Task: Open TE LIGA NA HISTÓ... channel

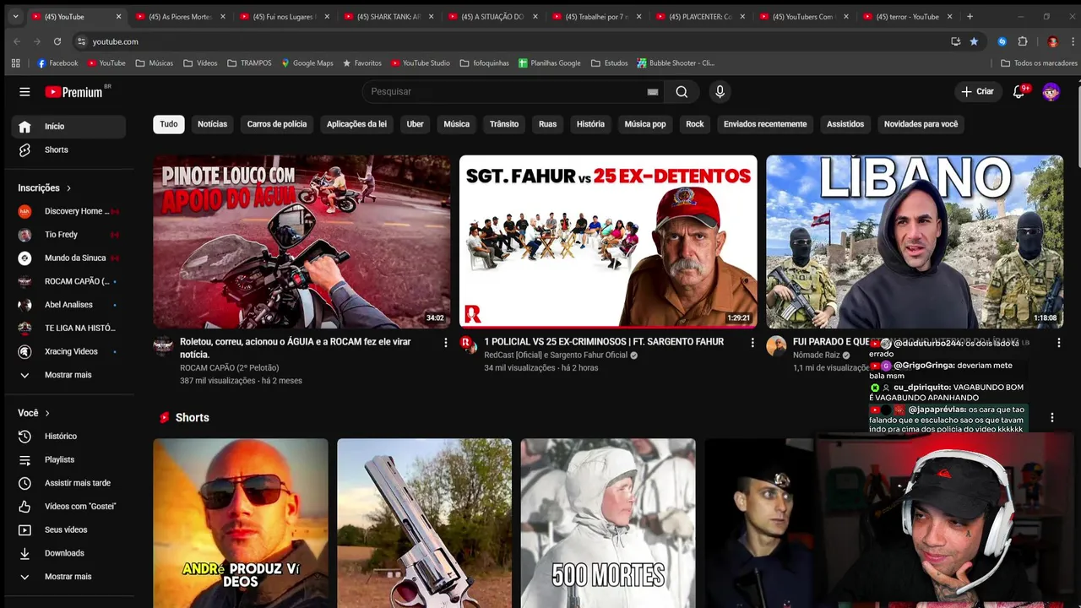Action: coord(68,328)
